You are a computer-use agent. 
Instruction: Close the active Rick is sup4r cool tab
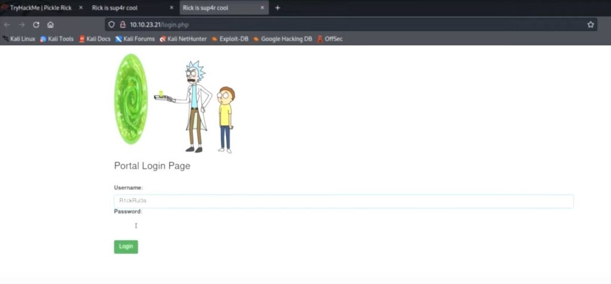(263, 7)
